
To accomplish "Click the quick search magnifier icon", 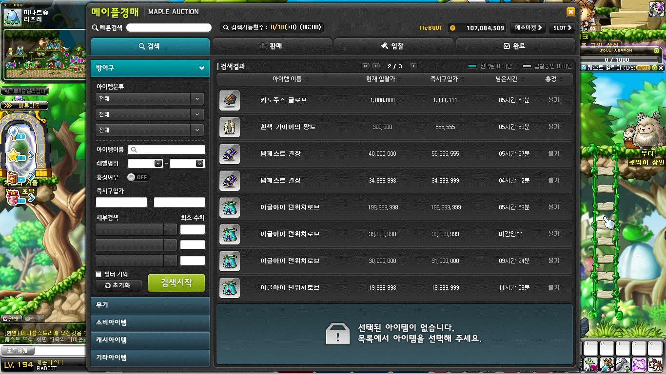I will (x=95, y=28).
